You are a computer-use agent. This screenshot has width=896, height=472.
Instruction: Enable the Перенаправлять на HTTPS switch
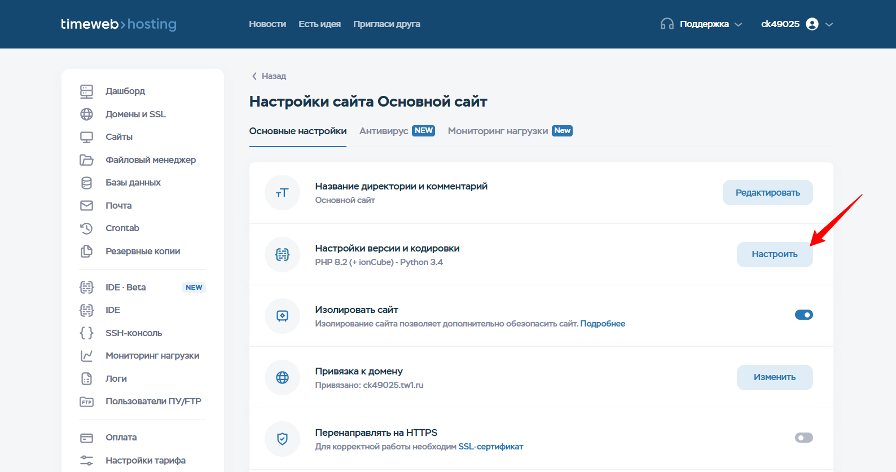(x=804, y=438)
